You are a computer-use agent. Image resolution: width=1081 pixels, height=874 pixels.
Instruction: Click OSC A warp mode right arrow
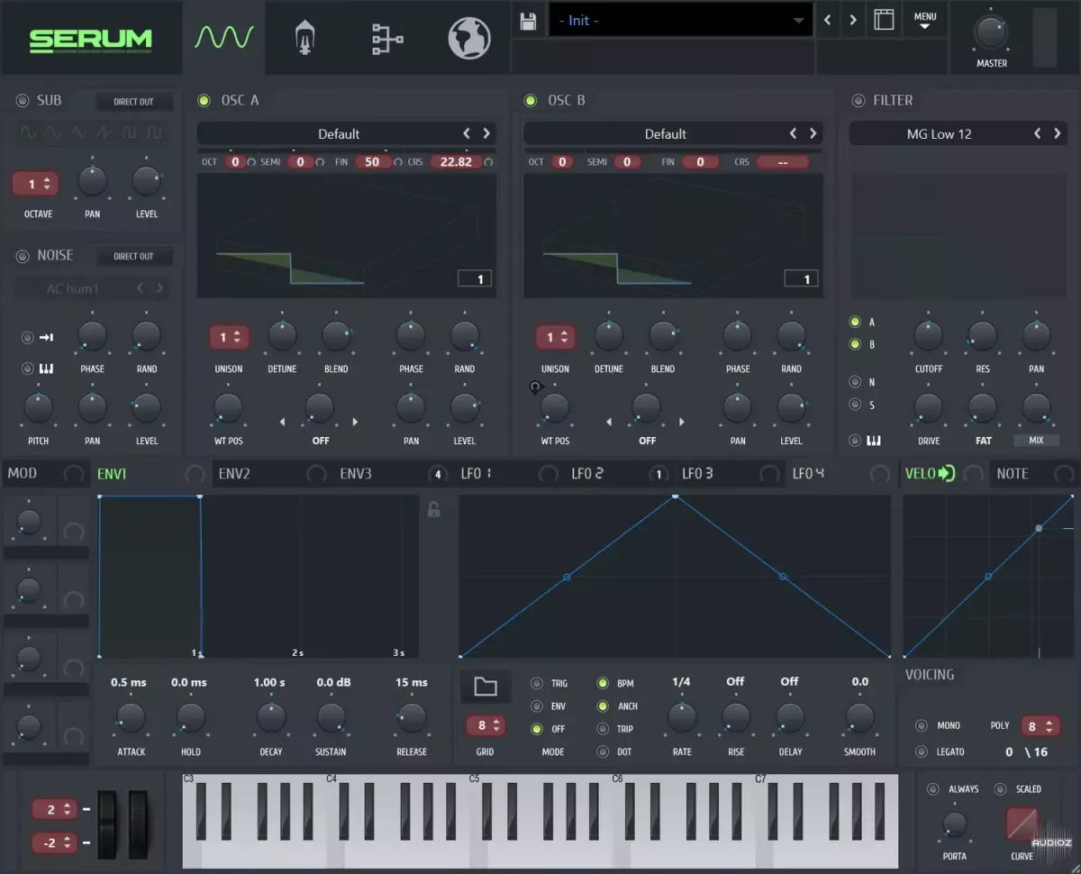[x=355, y=422]
